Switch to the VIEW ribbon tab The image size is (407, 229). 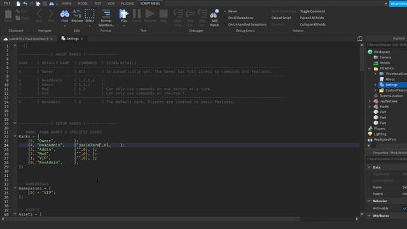click(x=111, y=3)
